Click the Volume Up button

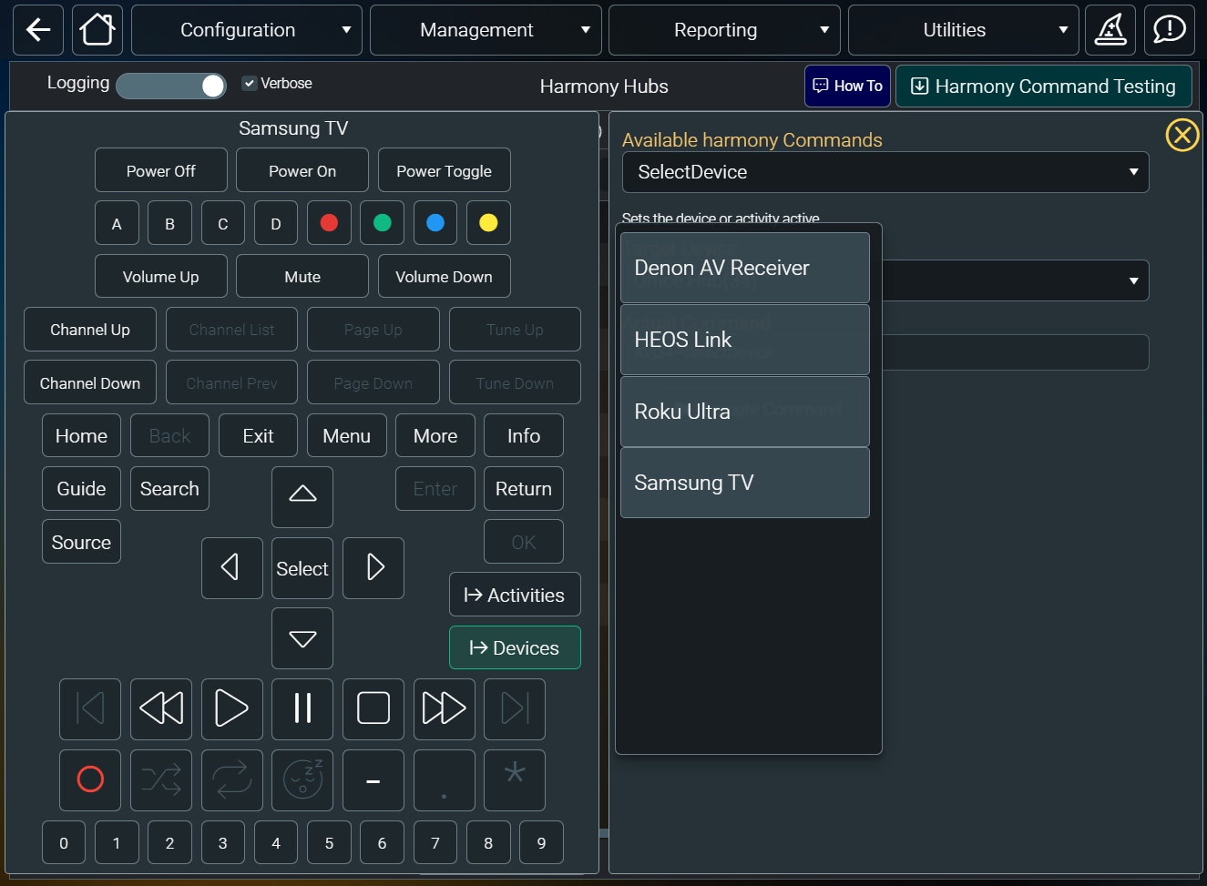coord(161,277)
